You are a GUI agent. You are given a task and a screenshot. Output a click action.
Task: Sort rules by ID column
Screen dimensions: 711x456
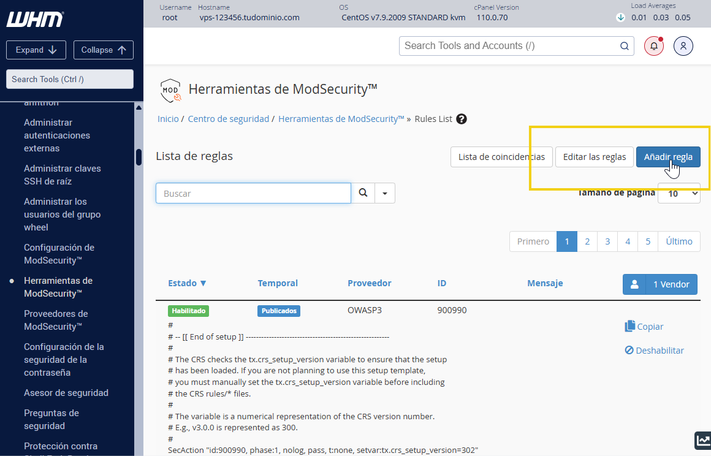coord(442,283)
